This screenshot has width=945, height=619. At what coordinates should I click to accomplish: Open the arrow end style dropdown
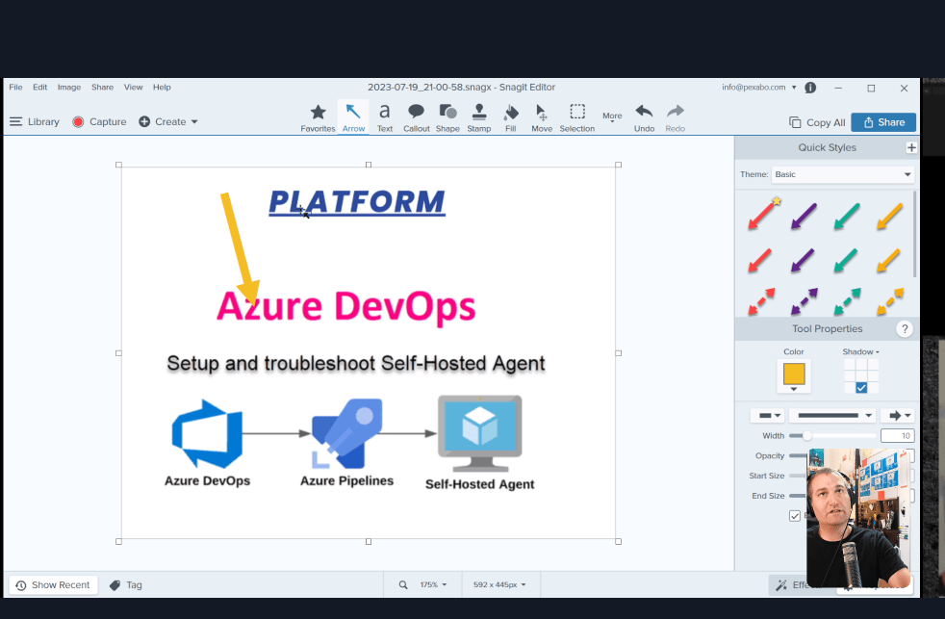pos(898,415)
